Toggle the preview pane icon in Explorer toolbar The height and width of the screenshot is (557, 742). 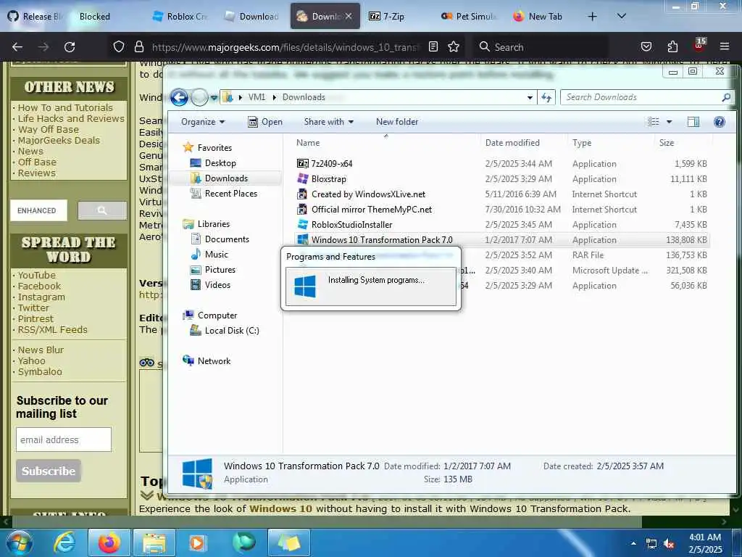pyautogui.click(x=693, y=122)
